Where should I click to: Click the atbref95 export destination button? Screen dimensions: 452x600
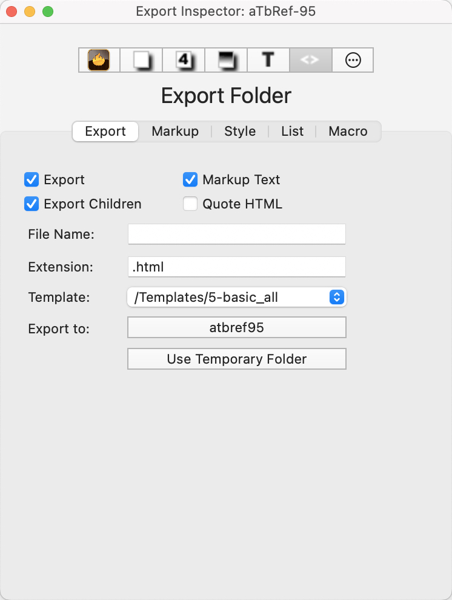[236, 327]
